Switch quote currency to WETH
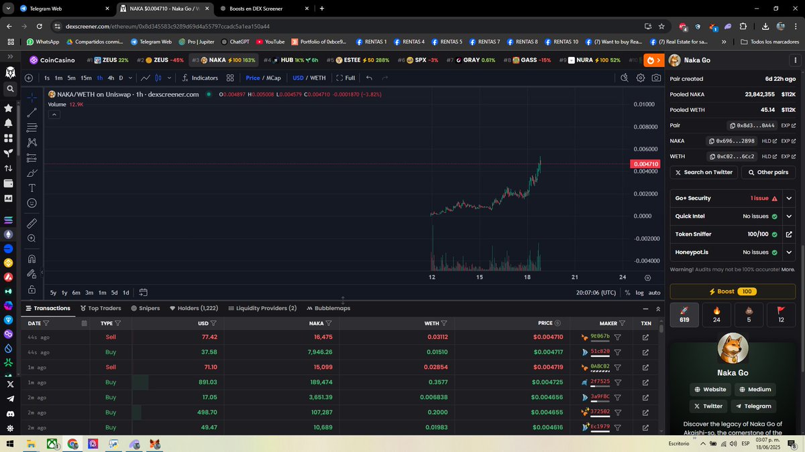 (x=318, y=78)
